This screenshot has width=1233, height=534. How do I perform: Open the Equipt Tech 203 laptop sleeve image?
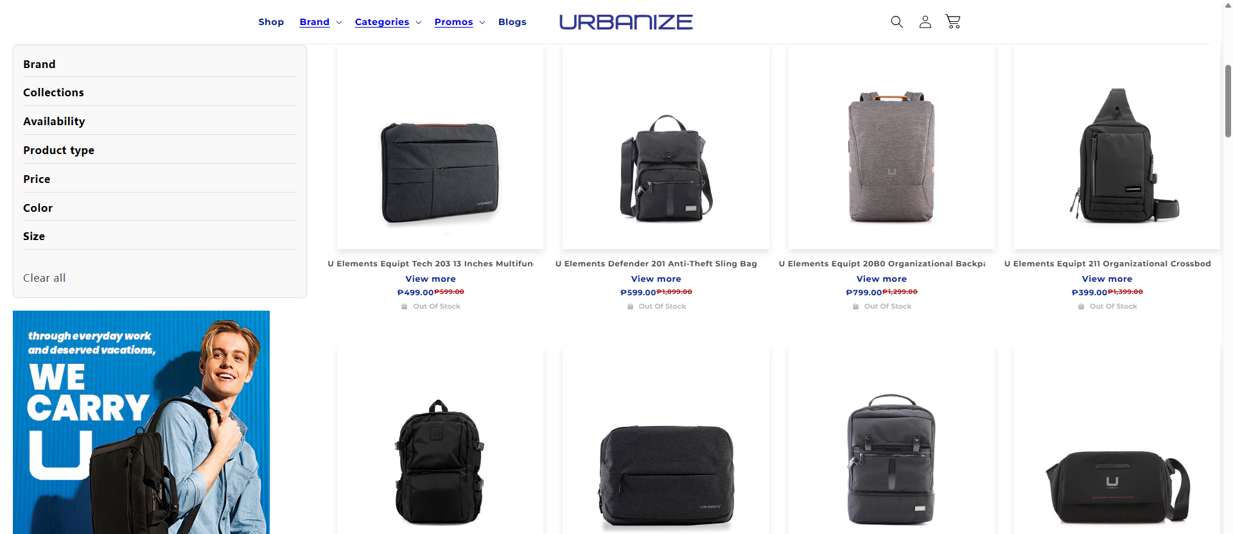point(440,148)
